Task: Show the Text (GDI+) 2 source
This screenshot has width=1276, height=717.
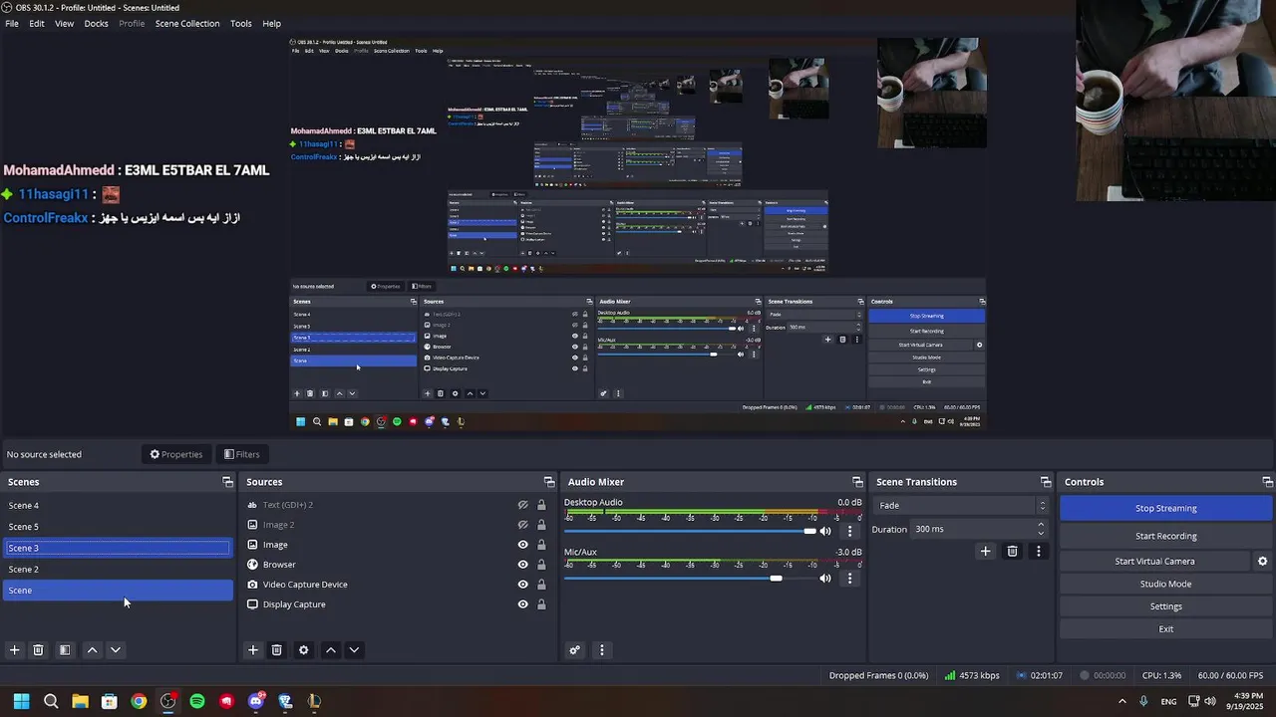Action: [522, 505]
